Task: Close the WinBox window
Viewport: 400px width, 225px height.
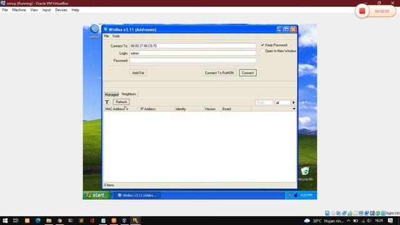Action: click(x=294, y=29)
